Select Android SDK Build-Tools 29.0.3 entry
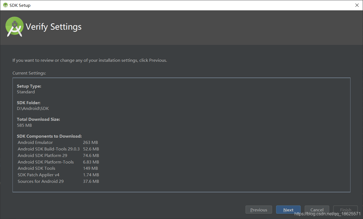 coord(58,149)
